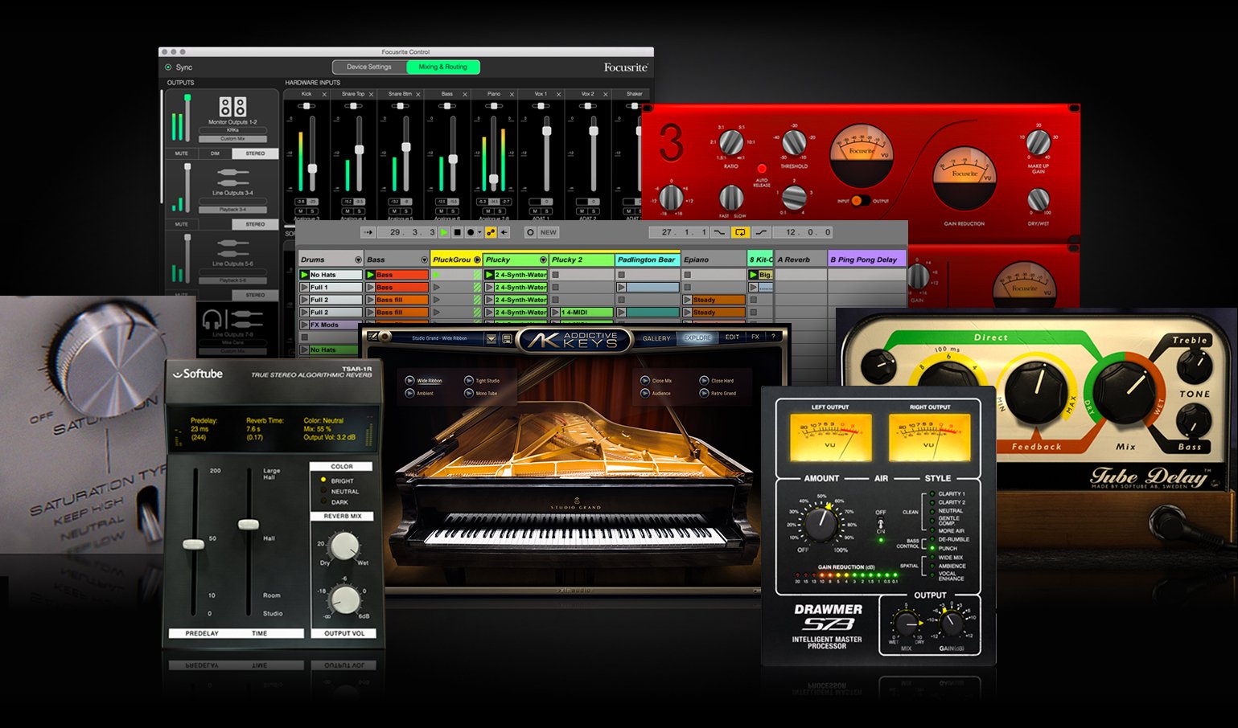Click the Record circle in Ableton transport
Viewport: 1238px width, 728px height.
(x=471, y=232)
